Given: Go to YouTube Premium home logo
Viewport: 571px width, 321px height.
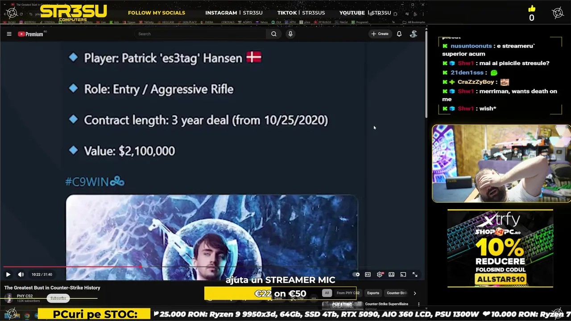Looking at the screenshot, I should click(30, 34).
